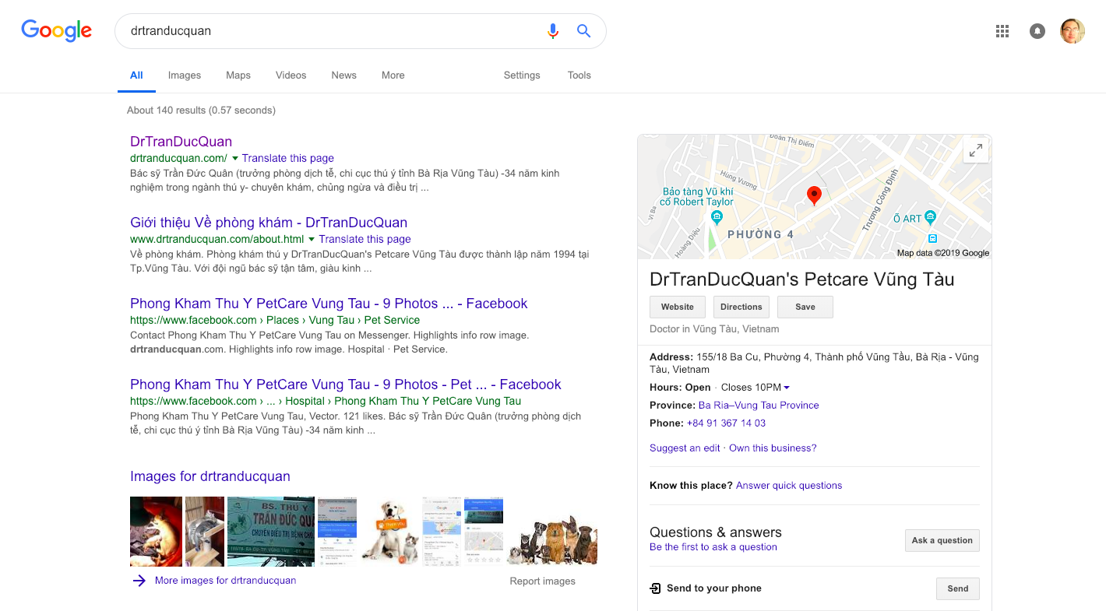Image resolution: width=1106 pixels, height=611 pixels.
Task: Click the Website button
Action: 678,307
